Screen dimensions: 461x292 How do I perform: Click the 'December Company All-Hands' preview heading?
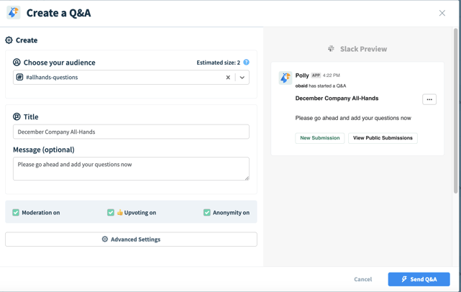(337, 99)
